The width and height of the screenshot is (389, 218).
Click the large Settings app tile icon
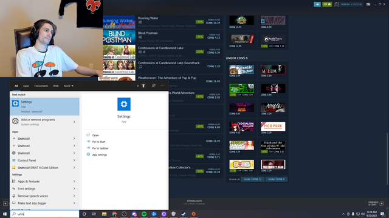(x=124, y=104)
